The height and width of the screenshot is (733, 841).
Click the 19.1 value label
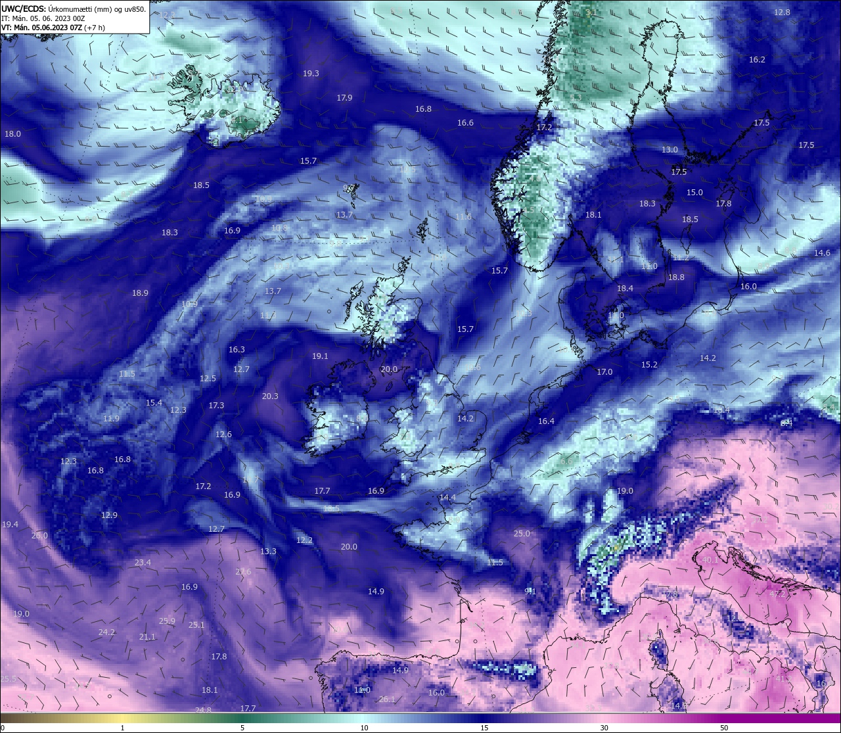pos(320,356)
